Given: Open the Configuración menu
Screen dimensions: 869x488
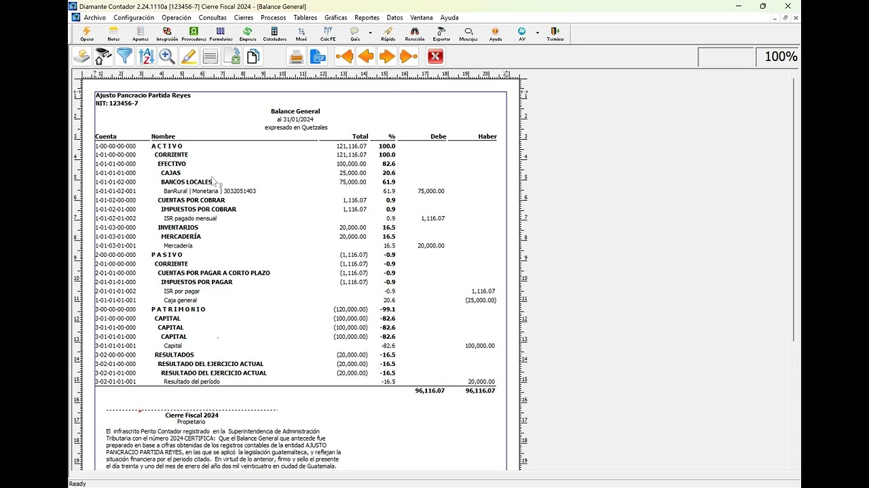Looking at the screenshot, I should 134,18.
